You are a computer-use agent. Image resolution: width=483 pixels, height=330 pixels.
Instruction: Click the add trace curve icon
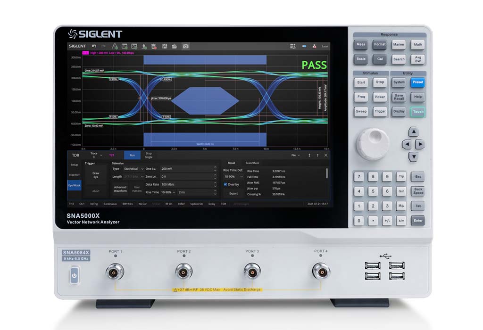[115, 46]
